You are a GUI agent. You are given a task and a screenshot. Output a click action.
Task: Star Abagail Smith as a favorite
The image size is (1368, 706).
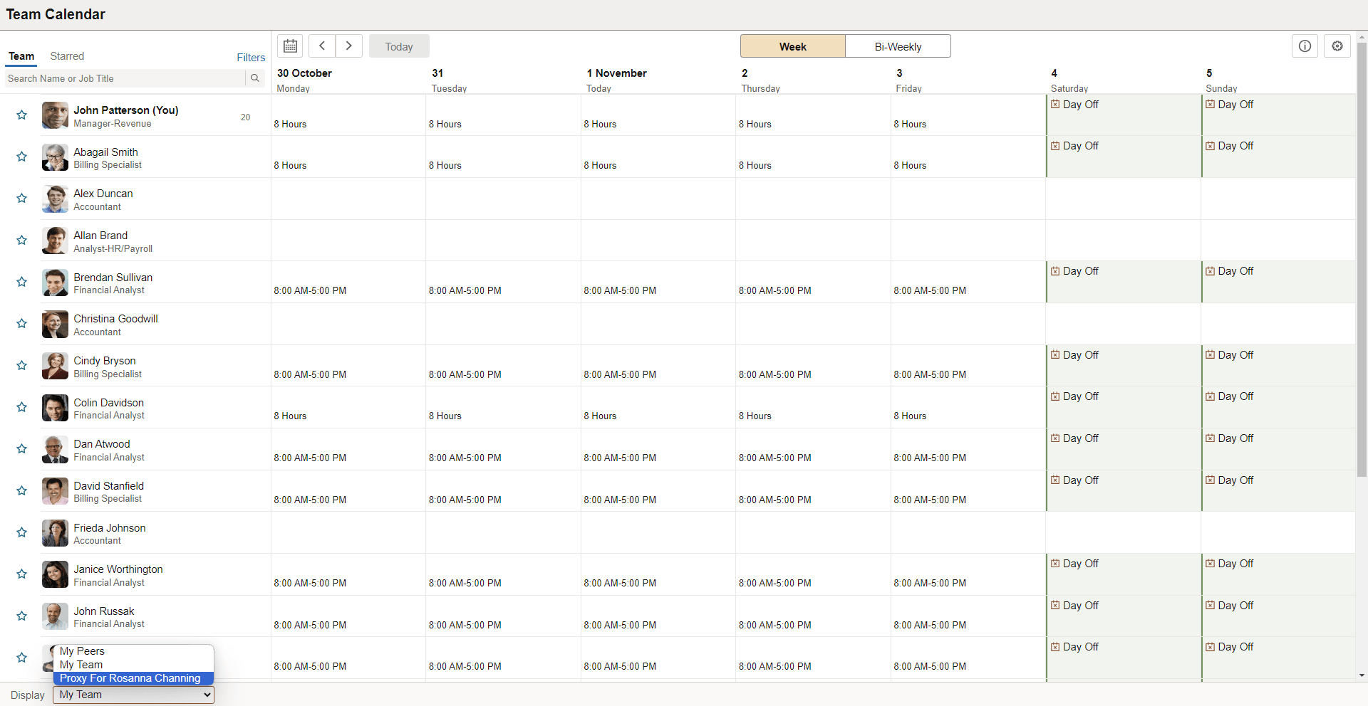21,157
